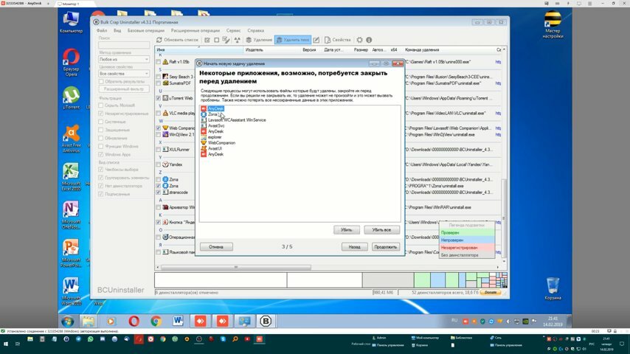Select AvastUI in the process list
Screen dimensions: 630x354
coord(215,148)
